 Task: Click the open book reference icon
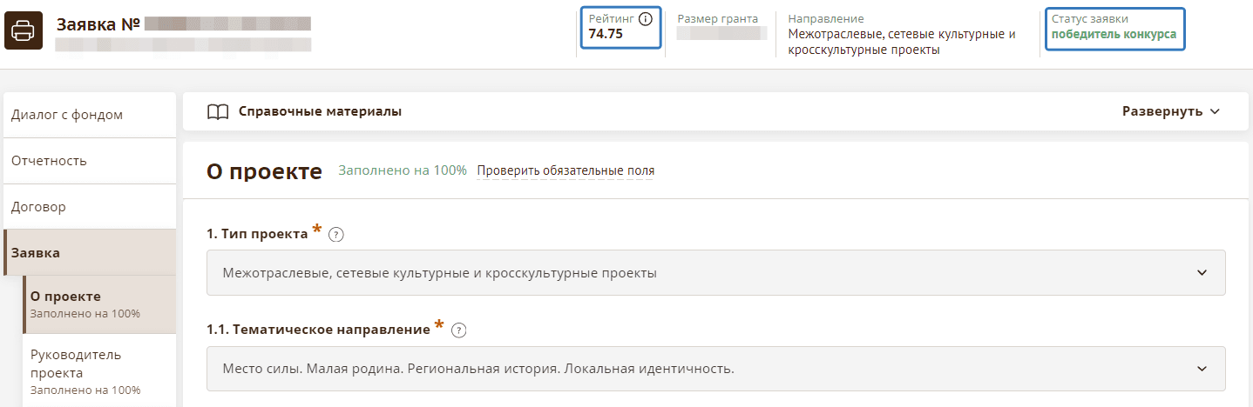(x=218, y=111)
